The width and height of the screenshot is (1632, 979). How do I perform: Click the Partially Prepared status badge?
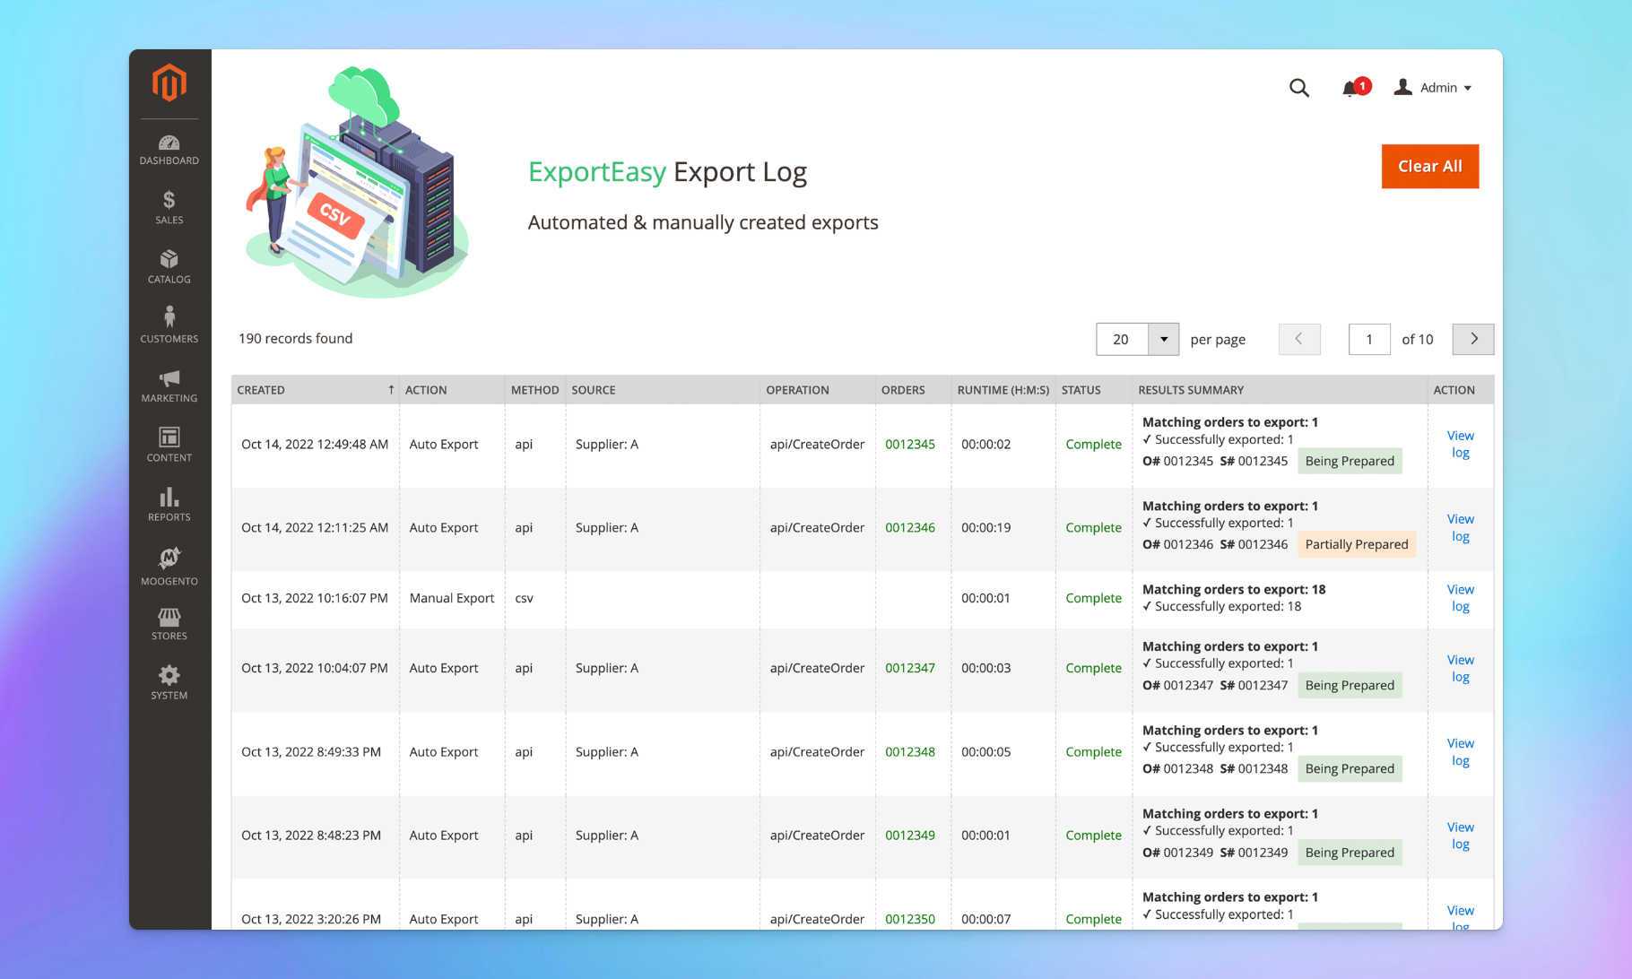click(1357, 544)
